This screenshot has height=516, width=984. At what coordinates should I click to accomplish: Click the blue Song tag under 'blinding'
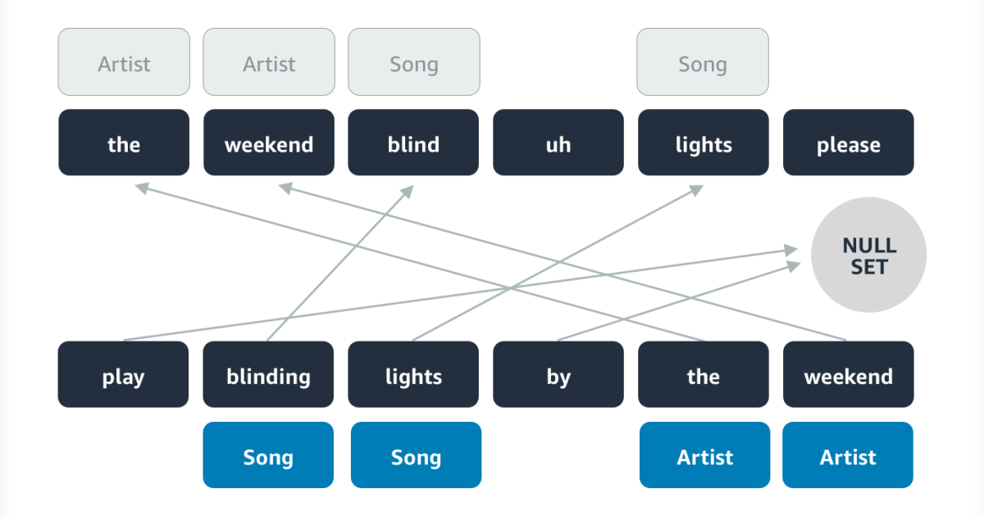click(268, 455)
